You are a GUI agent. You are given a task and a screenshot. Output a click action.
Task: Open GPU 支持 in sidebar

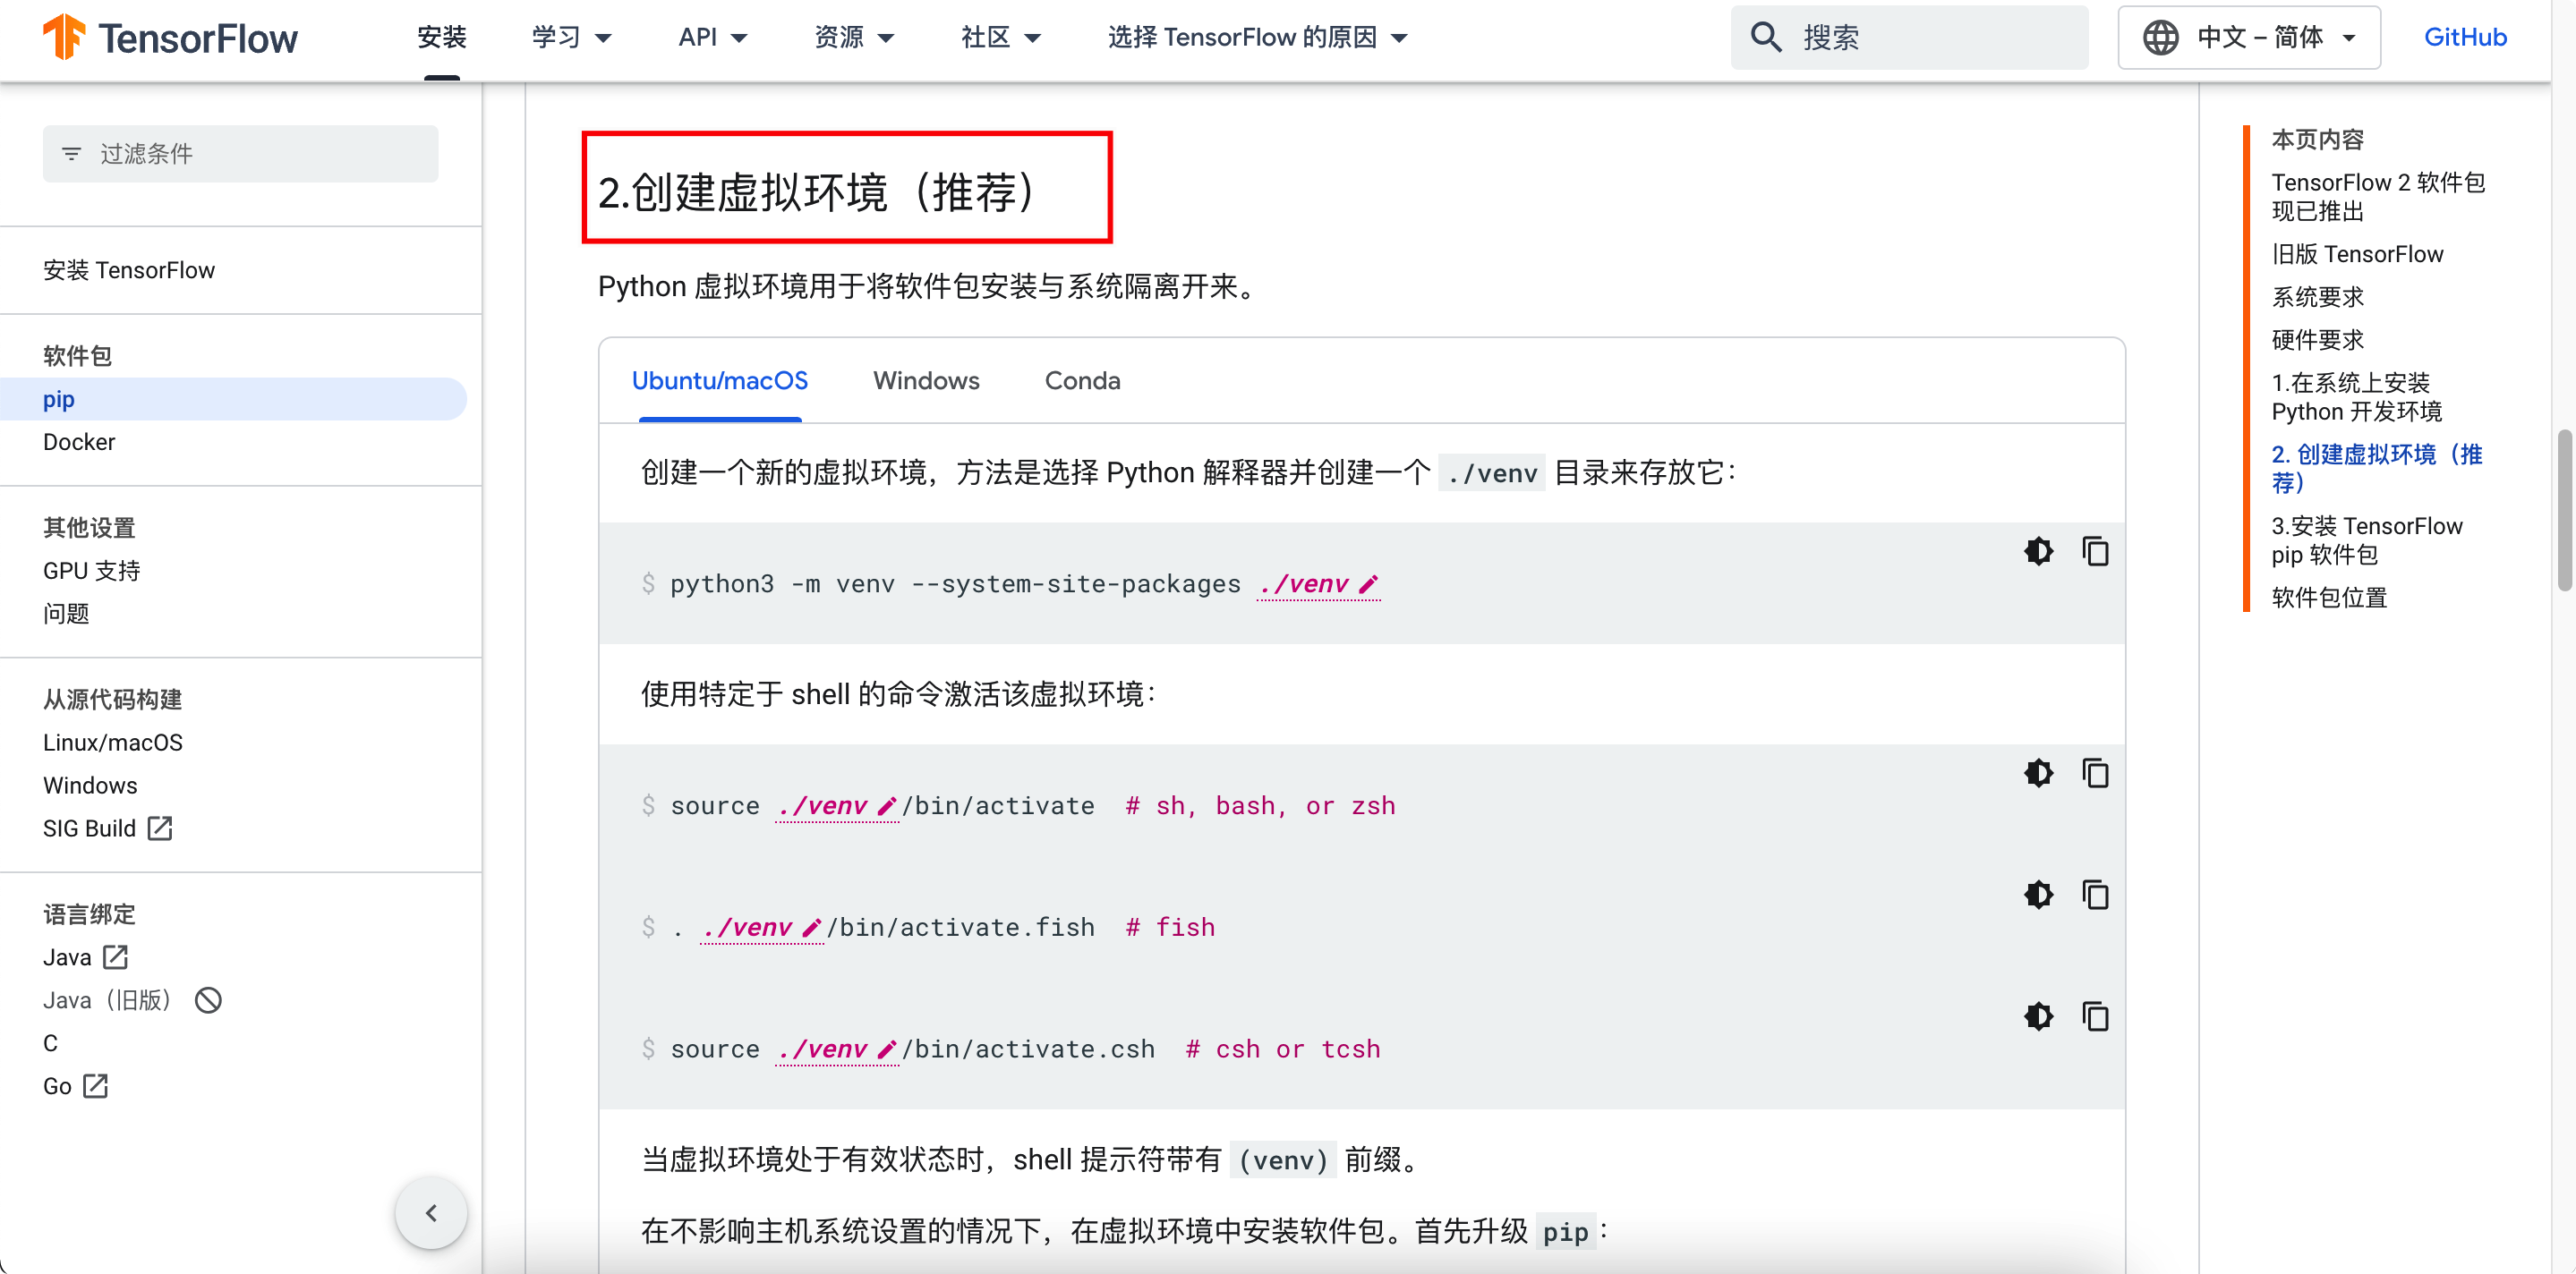tap(92, 572)
